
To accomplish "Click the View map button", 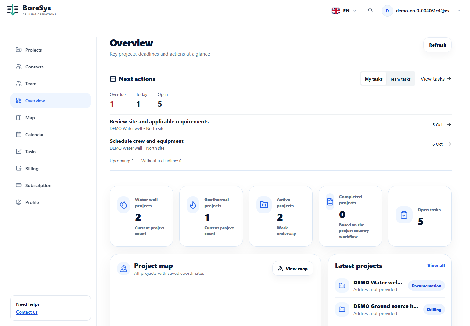I will click(x=293, y=269).
